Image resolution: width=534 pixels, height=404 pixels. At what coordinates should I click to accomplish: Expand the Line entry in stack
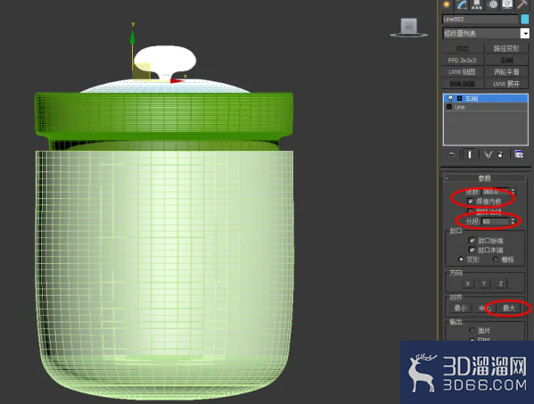pos(448,107)
